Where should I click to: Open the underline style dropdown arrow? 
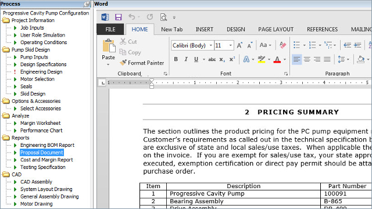pyautogui.click(x=204, y=59)
